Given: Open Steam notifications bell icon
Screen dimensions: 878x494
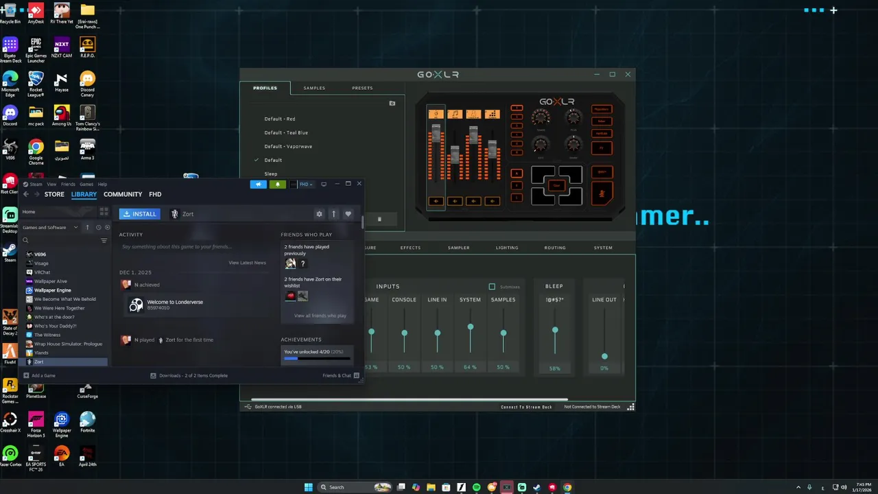Looking at the screenshot, I should coord(278,184).
